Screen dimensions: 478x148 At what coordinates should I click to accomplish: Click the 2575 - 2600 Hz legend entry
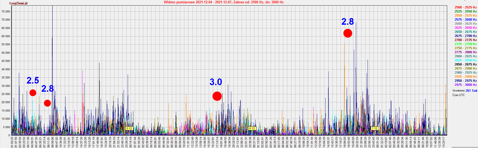tap(466, 20)
